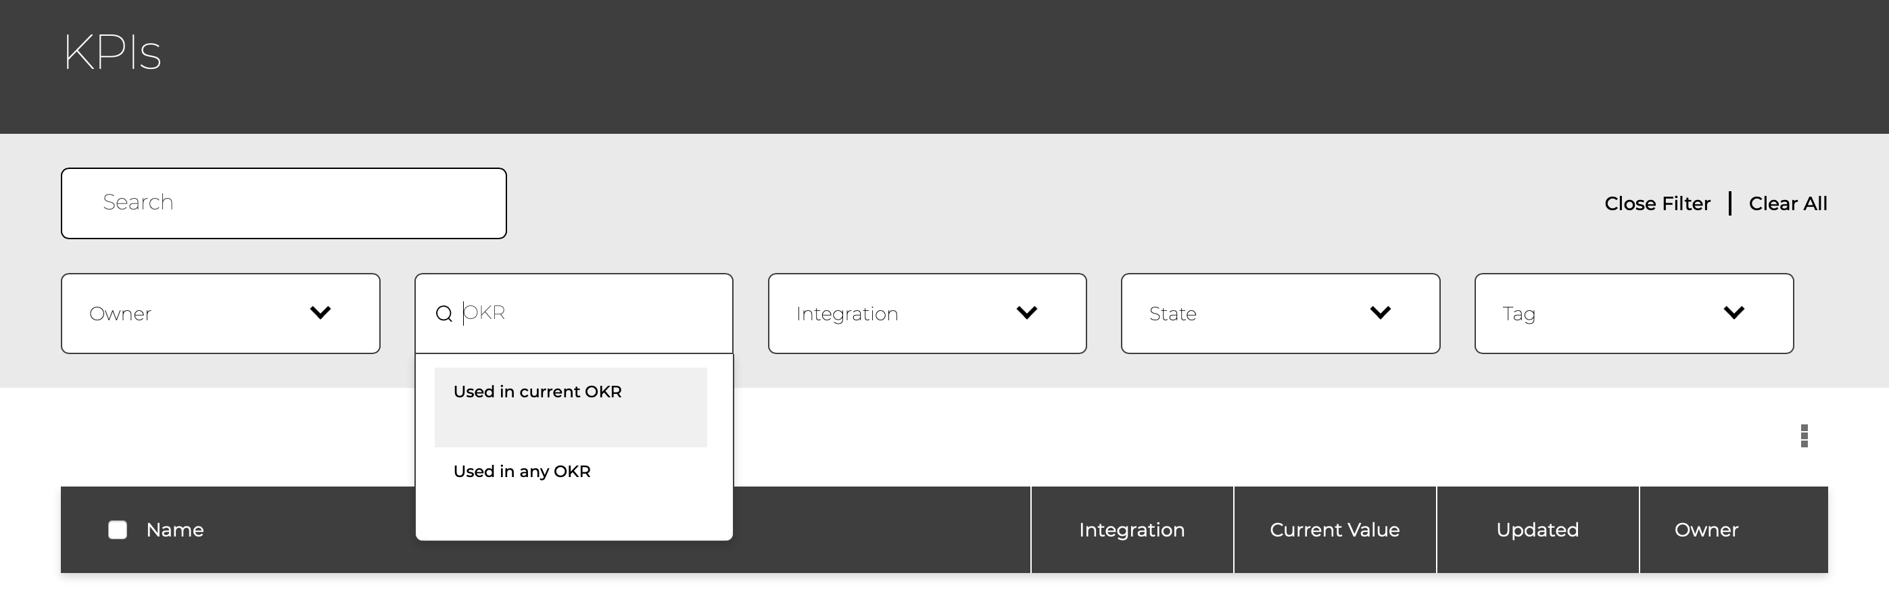Sort by the Name column header
The width and height of the screenshot is (1889, 596).
174,529
